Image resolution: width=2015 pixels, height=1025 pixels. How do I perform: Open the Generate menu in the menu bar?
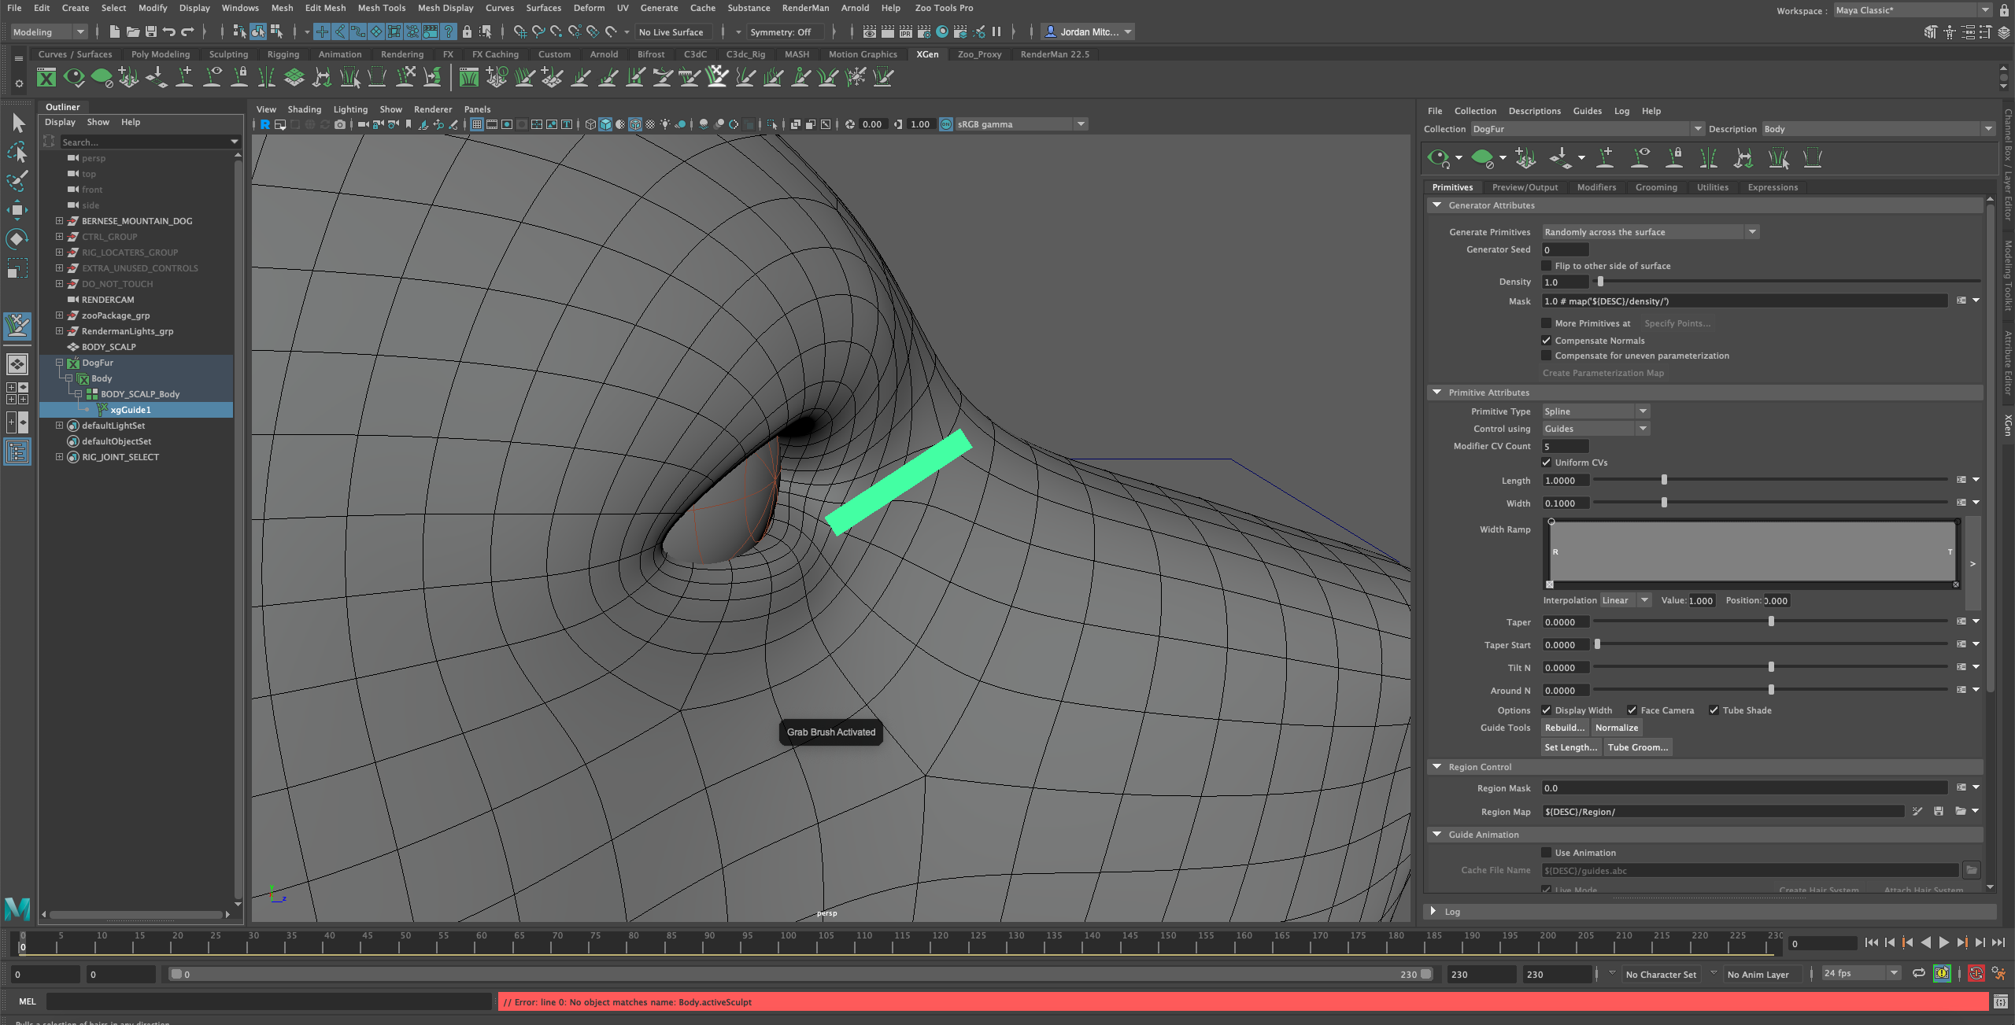pos(660,8)
